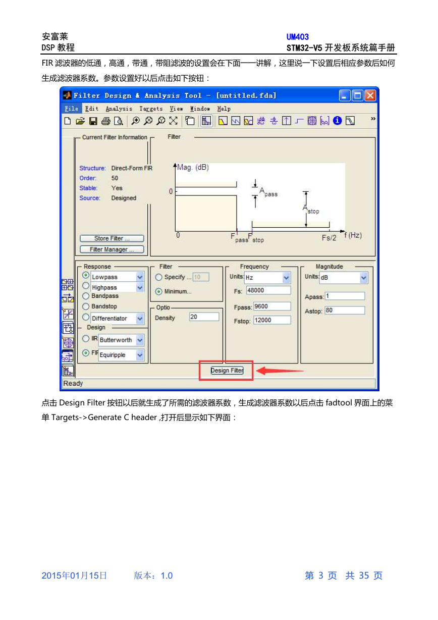Choose the FIR design method radio
438x620 pixels.
tap(86, 352)
